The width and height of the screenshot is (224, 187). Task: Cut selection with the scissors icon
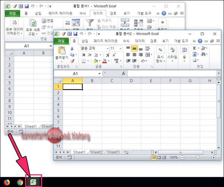click(x=72, y=48)
